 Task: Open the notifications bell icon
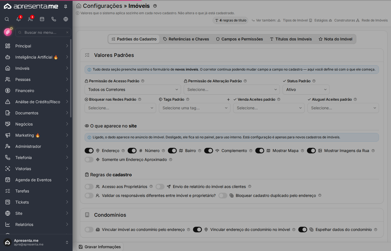(x=19, y=19)
